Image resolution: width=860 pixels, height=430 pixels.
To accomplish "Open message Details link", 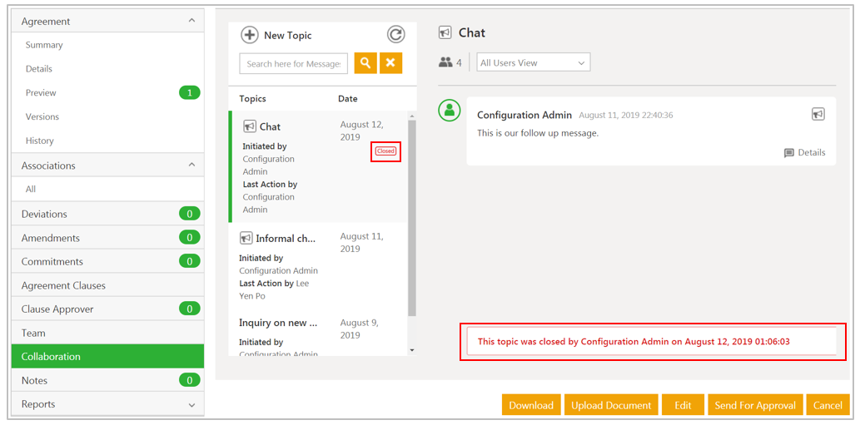I will (x=804, y=153).
